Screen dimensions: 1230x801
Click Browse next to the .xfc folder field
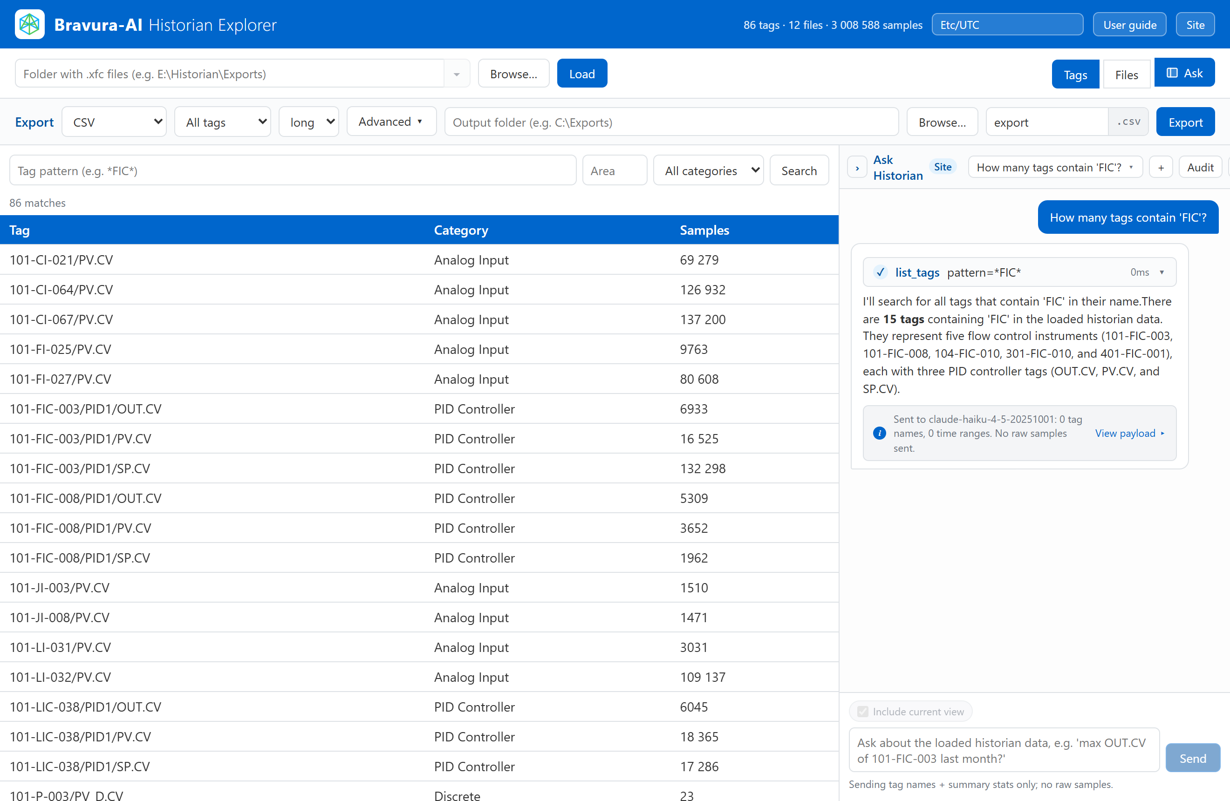click(513, 74)
